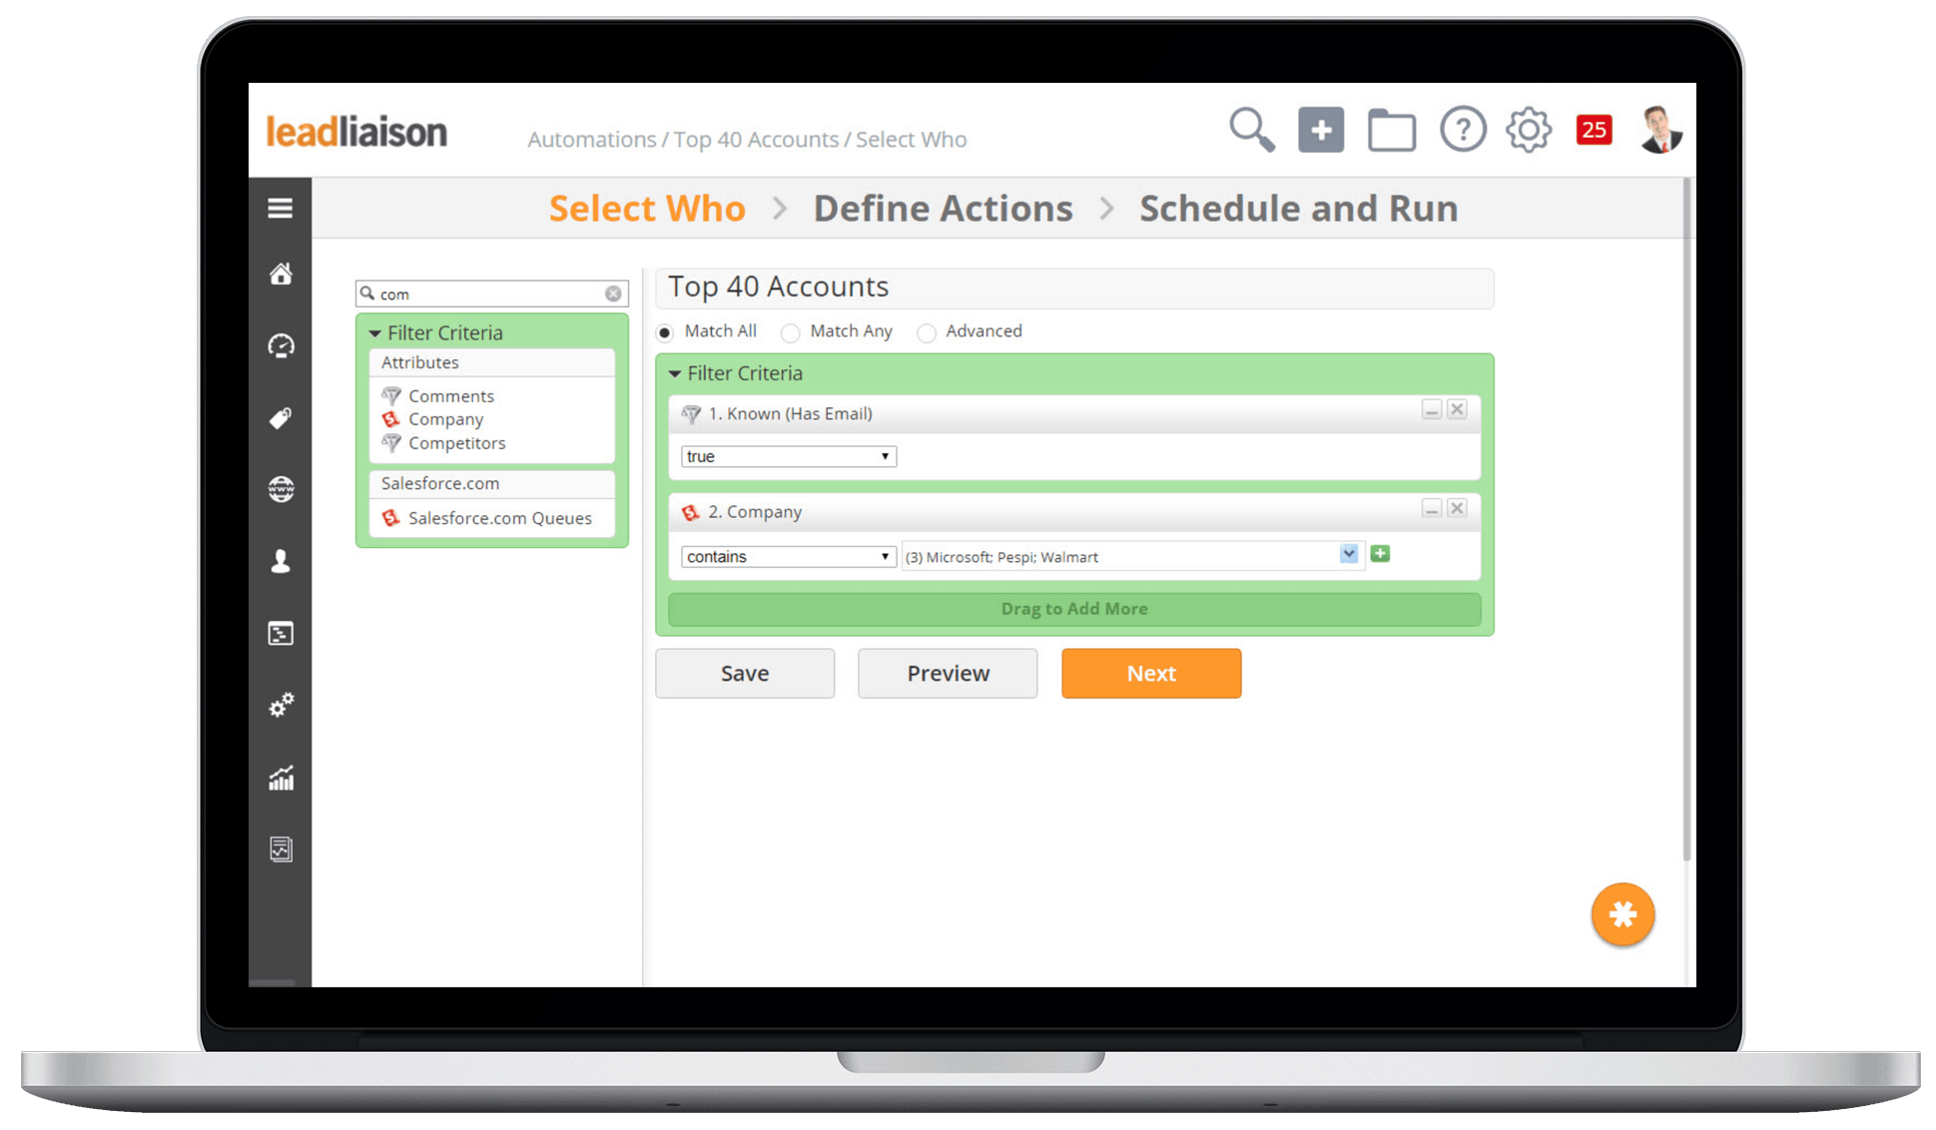Select the Advanced radio button
The width and height of the screenshot is (1936, 1130).
click(927, 332)
